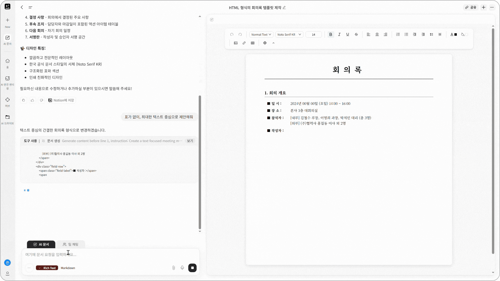Collapse the formatting toolbar with the chevron

pos(273,43)
